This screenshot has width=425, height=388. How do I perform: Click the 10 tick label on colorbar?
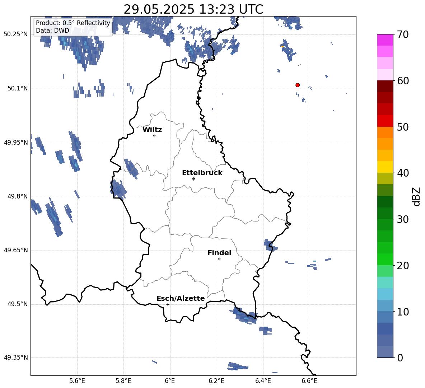(x=403, y=312)
